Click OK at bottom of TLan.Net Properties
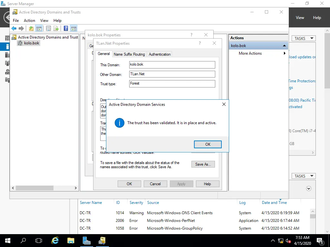This screenshot has width=330, height=247. [x=129, y=184]
